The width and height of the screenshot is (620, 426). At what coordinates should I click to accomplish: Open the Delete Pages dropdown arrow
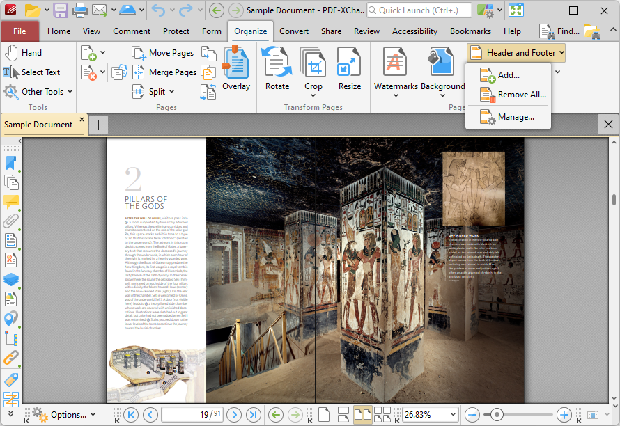click(x=103, y=72)
